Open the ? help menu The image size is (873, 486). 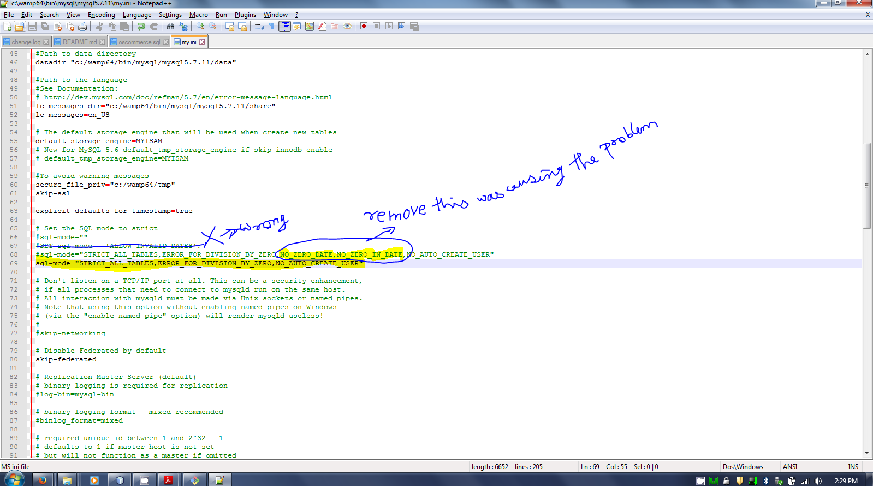[x=296, y=15]
